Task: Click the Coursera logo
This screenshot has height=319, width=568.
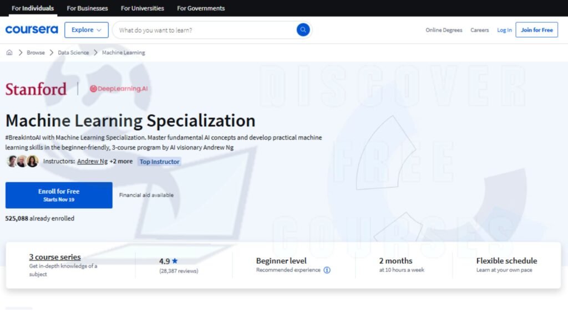Action: tap(32, 30)
